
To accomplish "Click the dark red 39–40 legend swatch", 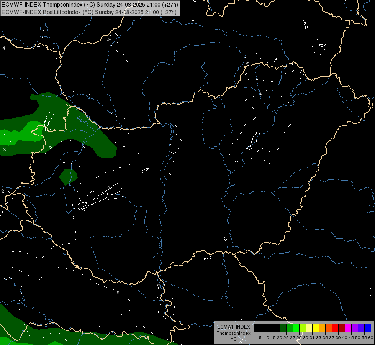I will point(342,328).
